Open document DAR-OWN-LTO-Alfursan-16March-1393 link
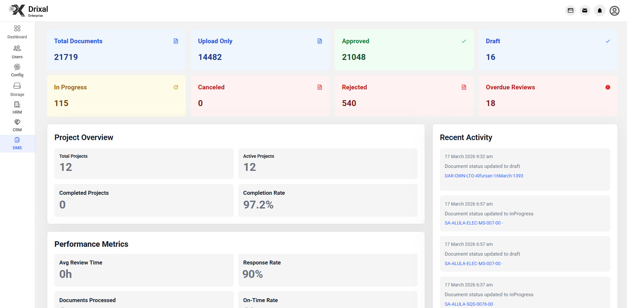This screenshot has height=308, width=627. (483, 176)
